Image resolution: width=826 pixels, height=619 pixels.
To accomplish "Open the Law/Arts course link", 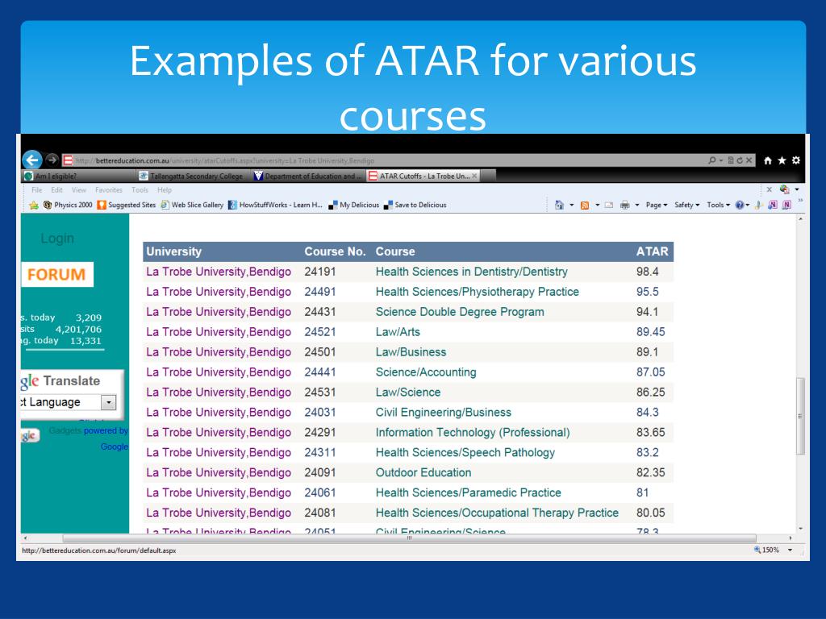I will click(398, 332).
